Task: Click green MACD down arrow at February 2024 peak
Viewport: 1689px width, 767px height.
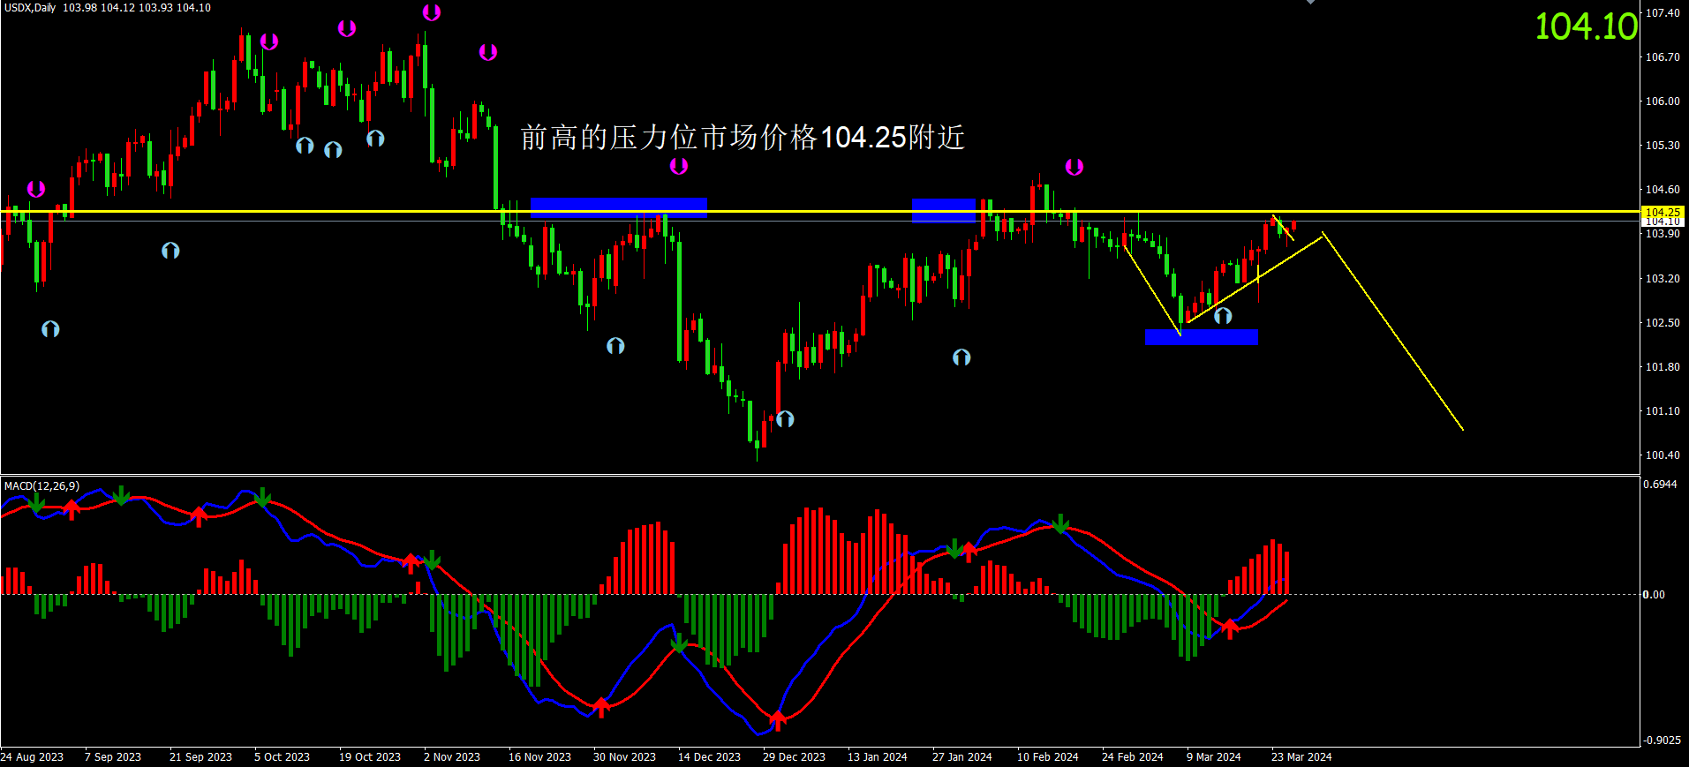Action: coord(1061,524)
